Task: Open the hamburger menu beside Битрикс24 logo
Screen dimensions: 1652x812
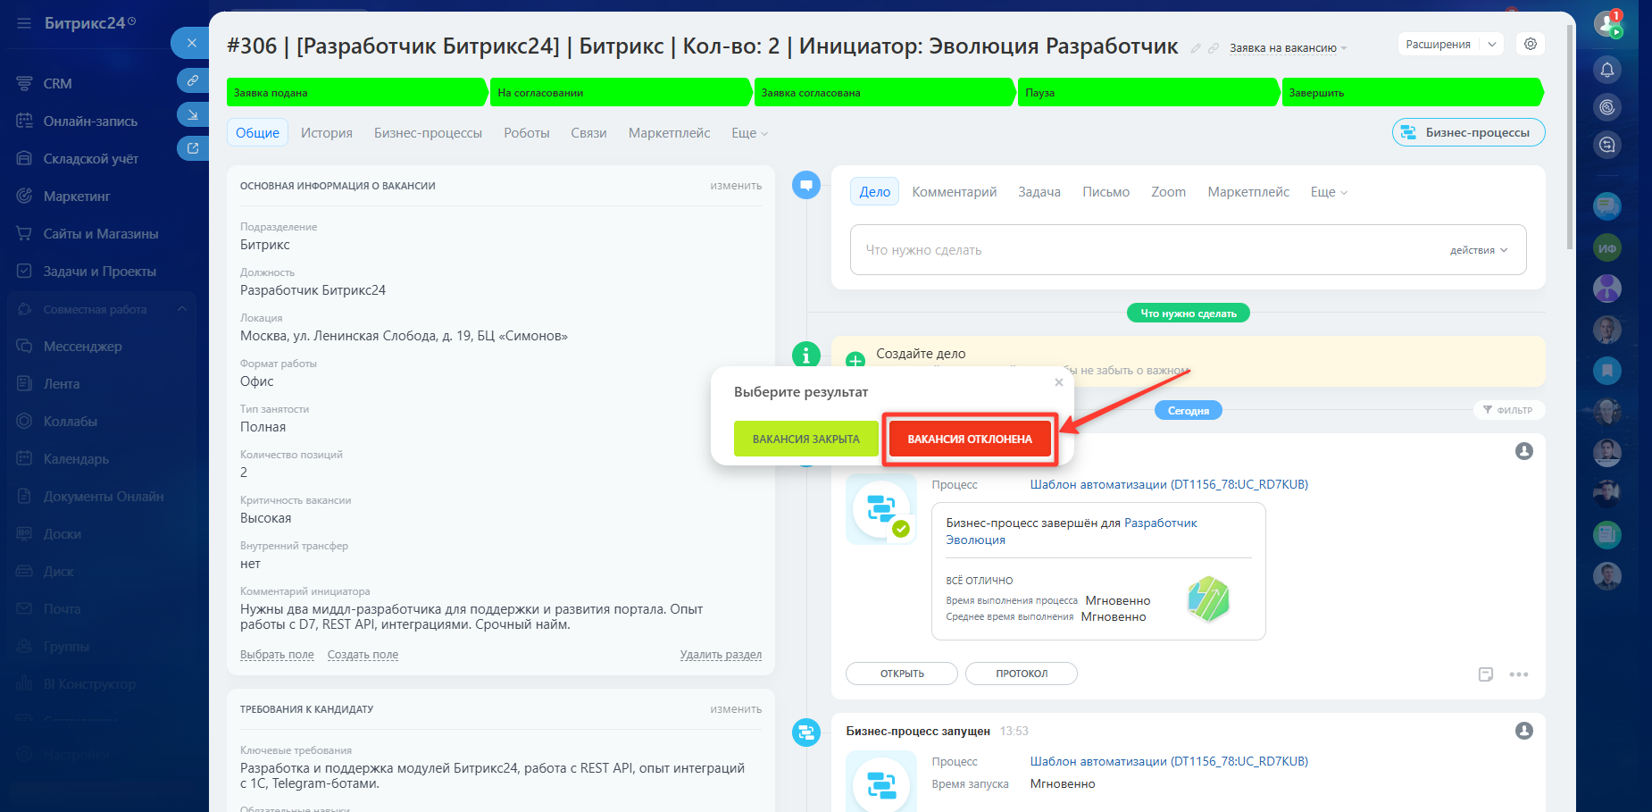Action: (24, 23)
